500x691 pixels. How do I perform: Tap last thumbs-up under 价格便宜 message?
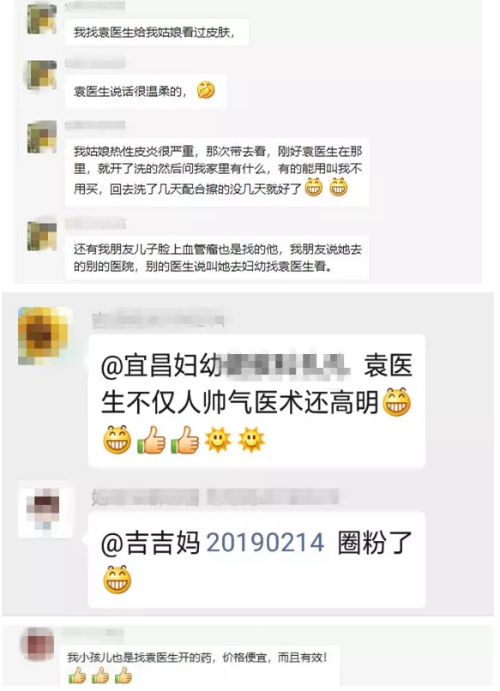(123, 676)
